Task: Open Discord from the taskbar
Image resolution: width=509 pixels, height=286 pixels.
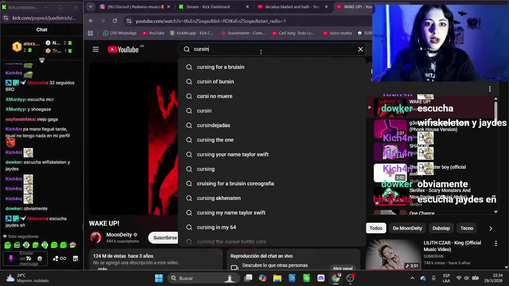Action: (321, 278)
